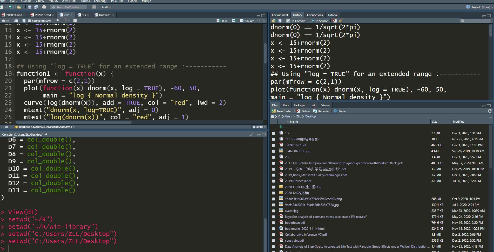
Task: Open the Packages tab
Action: 299,105
